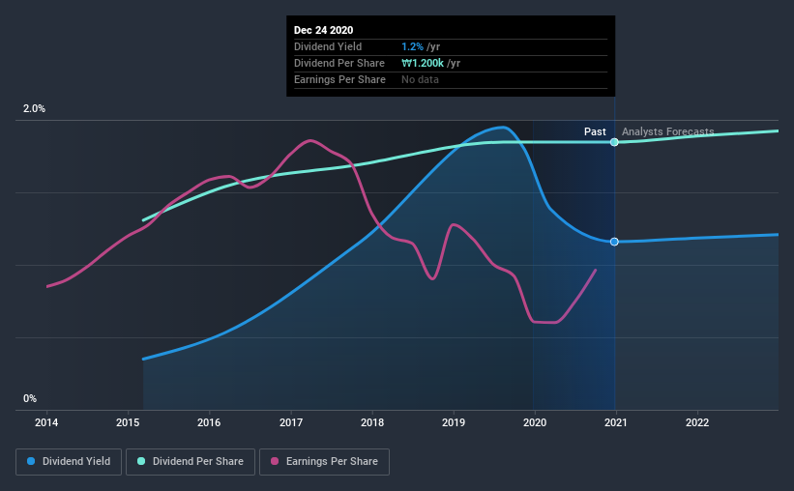Click the ₩1.200k Dividend Per Share value
This screenshot has height=491, width=794.
tap(423, 63)
